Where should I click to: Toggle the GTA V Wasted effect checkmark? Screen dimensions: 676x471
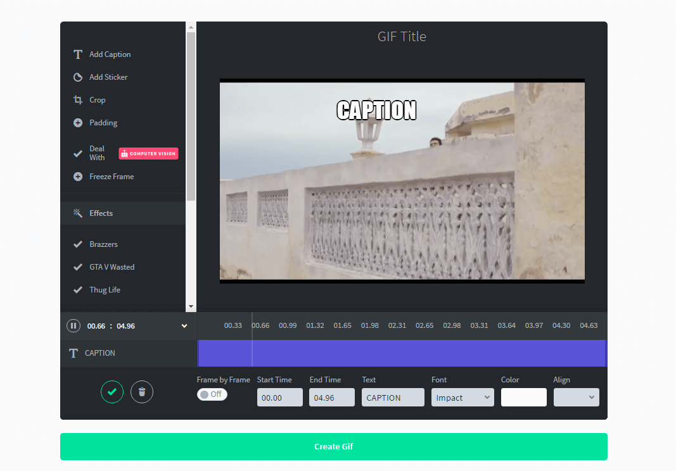77,267
